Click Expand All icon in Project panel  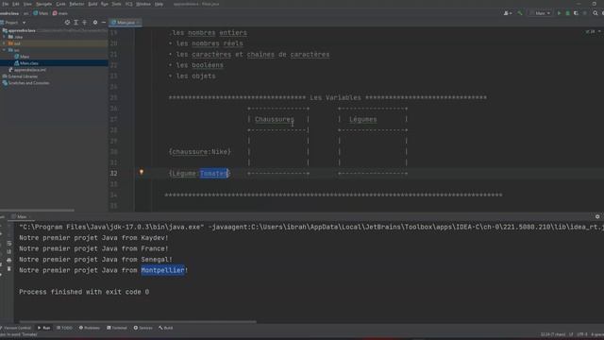click(75, 23)
